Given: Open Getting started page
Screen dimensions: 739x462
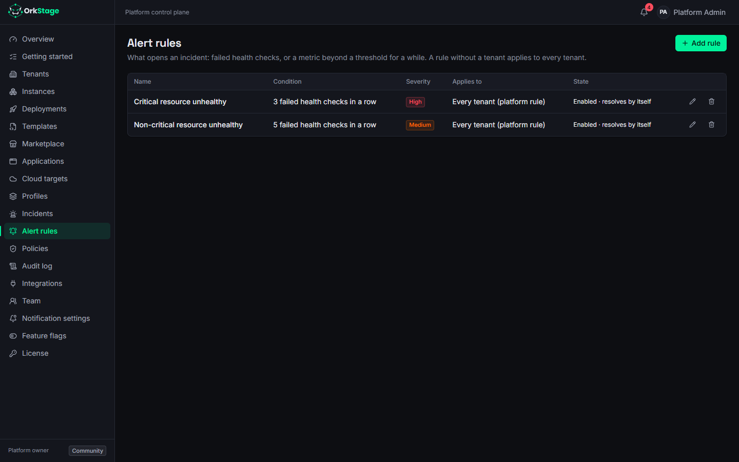Looking at the screenshot, I should [57, 56].
